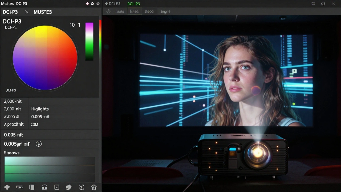Click the scissors icon in the bottom toolbar
Image resolution: width=341 pixels, height=192 pixels.
(82, 187)
